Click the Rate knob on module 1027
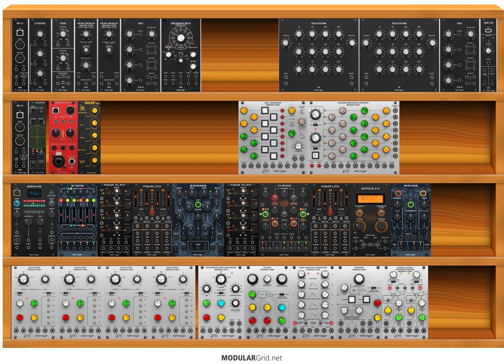Viewport: 504px width, 364px height. 315,114
